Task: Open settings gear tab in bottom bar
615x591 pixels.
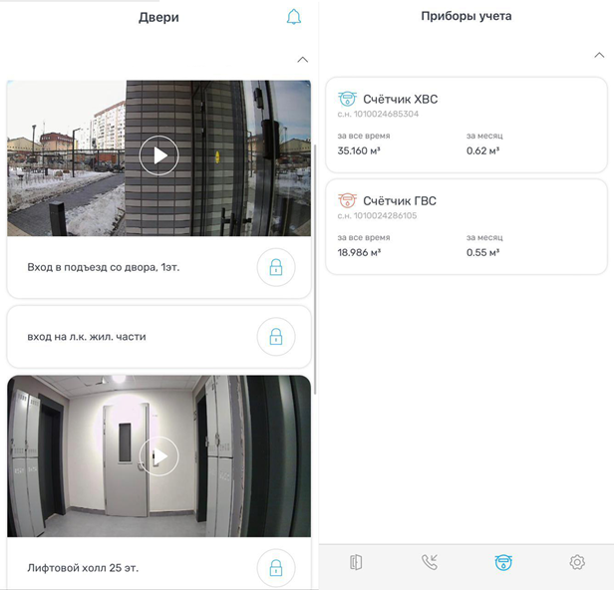Action: pyautogui.click(x=577, y=562)
